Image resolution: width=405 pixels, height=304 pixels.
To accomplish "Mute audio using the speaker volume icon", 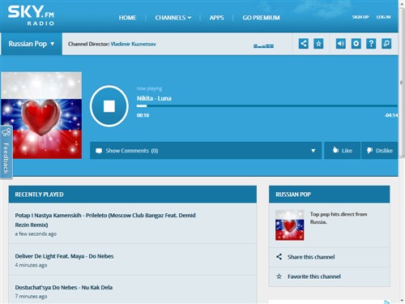I will pos(341,44).
